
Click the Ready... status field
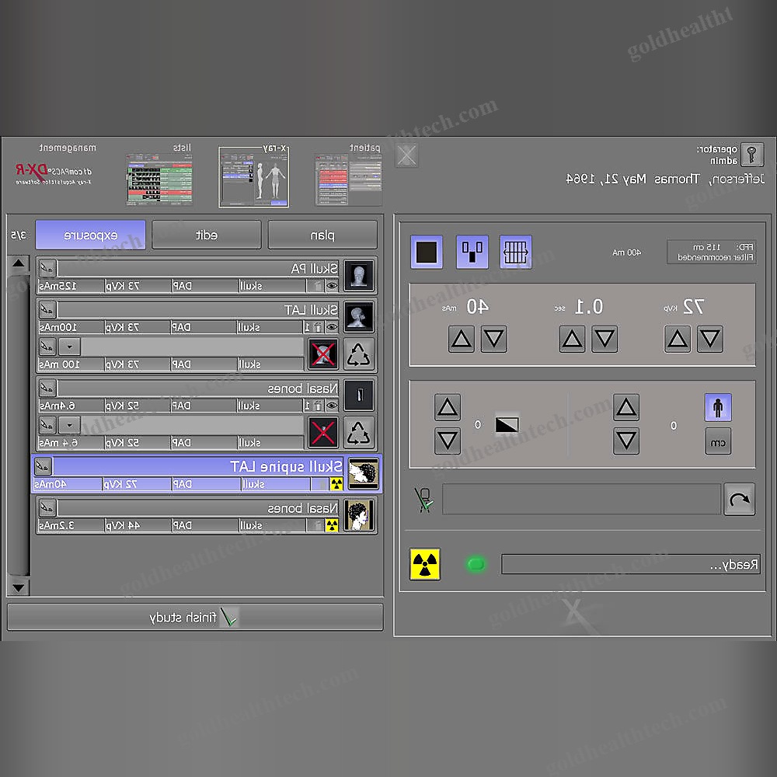[x=630, y=564]
